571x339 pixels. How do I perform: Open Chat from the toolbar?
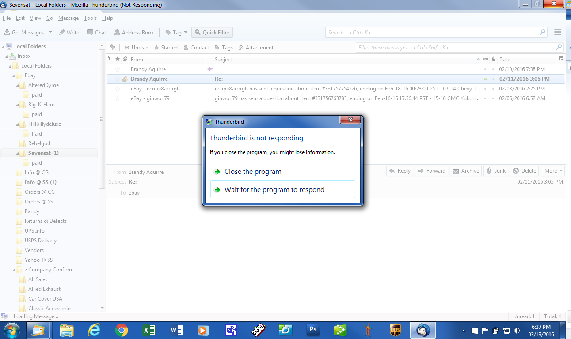96,32
